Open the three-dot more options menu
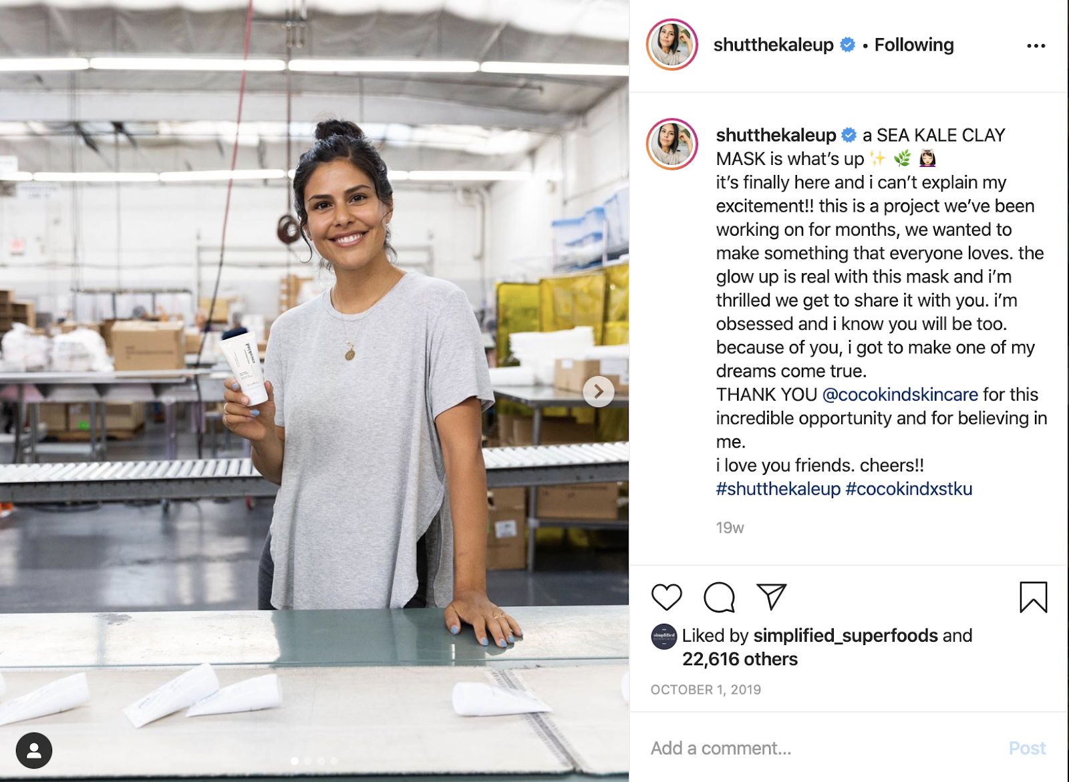This screenshot has height=782, width=1069. 1036,45
